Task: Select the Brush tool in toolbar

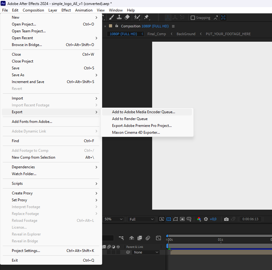Action: [x=112, y=17]
